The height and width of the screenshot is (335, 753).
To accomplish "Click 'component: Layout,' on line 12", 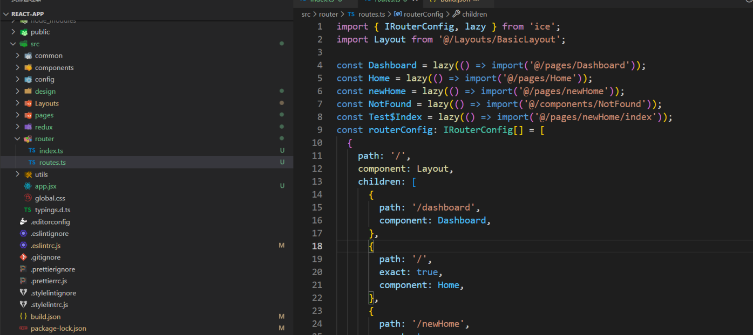I will 406,169.
